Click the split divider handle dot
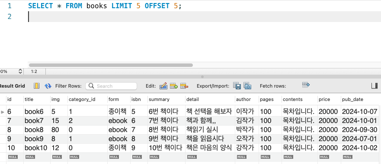 [202, 77]
